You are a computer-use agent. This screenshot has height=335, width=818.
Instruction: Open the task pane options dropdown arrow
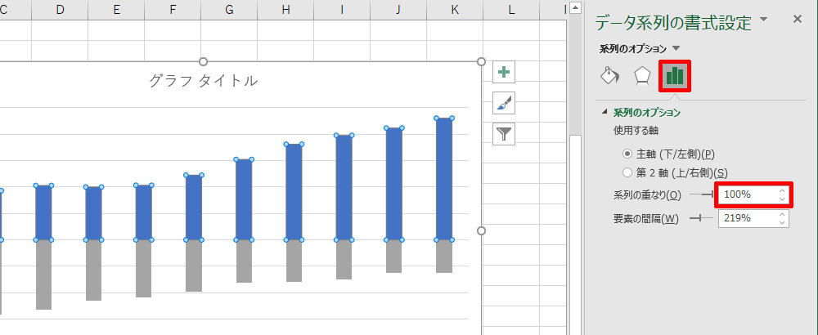pyautogui.click(x=764, y=20)
